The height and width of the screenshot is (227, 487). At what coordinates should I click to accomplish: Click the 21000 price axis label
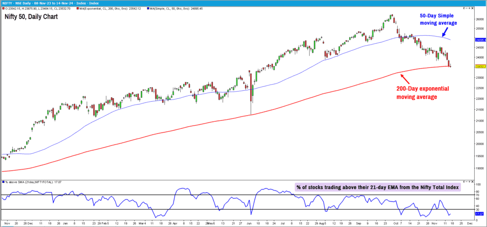[x=480, y=121]
